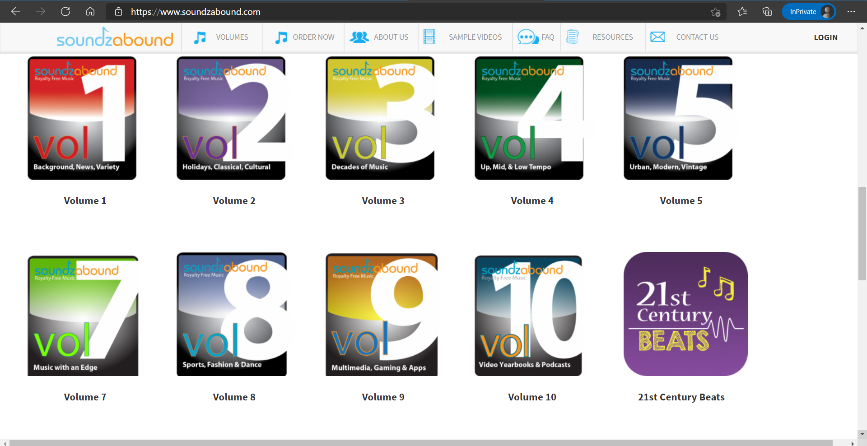Click the Volume 8 title link
Screen dimensions: 867x446
[x=234, y=397]
